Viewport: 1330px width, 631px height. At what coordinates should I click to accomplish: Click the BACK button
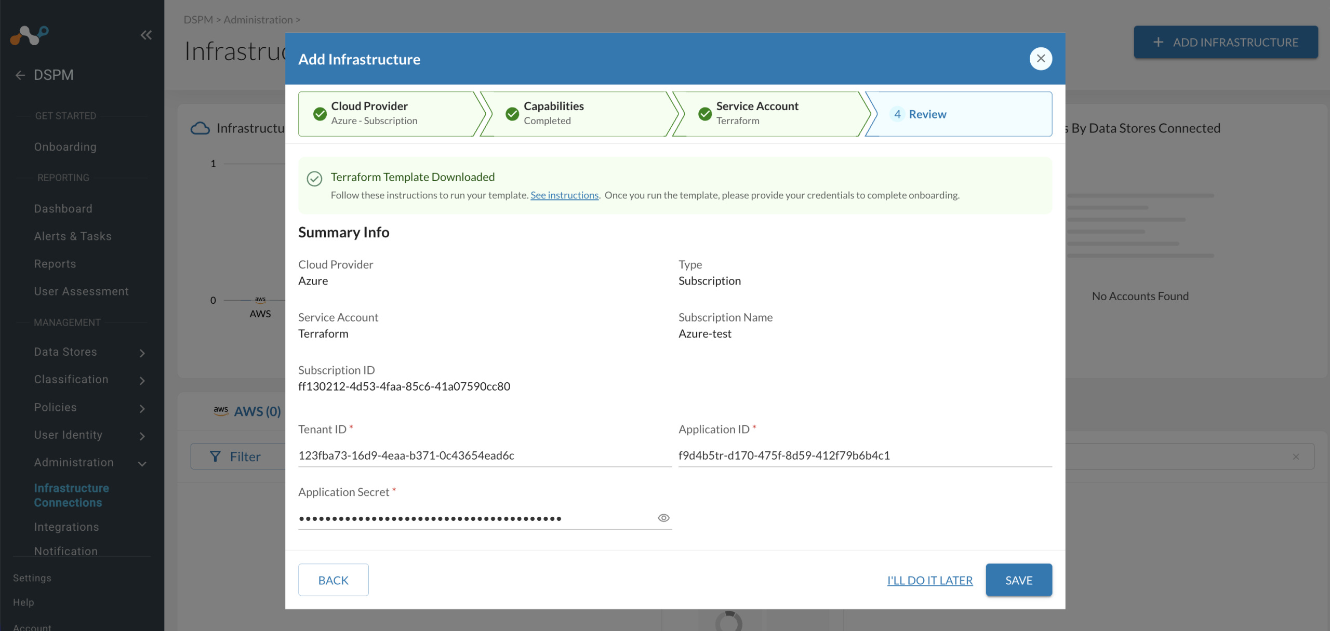pyautogui.click(x=334, y=580)
